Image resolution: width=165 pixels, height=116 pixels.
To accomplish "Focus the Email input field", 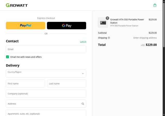I will click(x=46, y=49).
